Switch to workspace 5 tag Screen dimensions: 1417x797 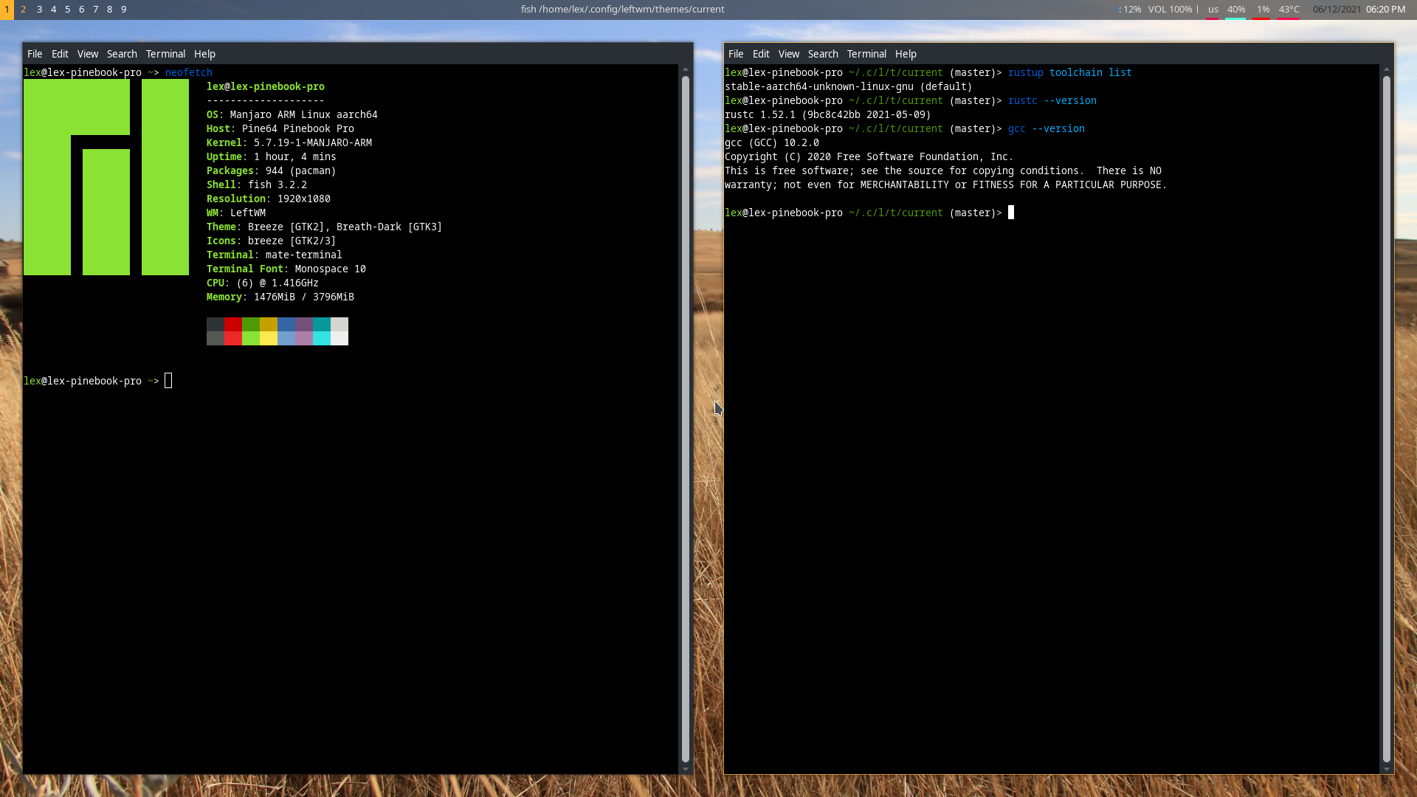[67, 10]
